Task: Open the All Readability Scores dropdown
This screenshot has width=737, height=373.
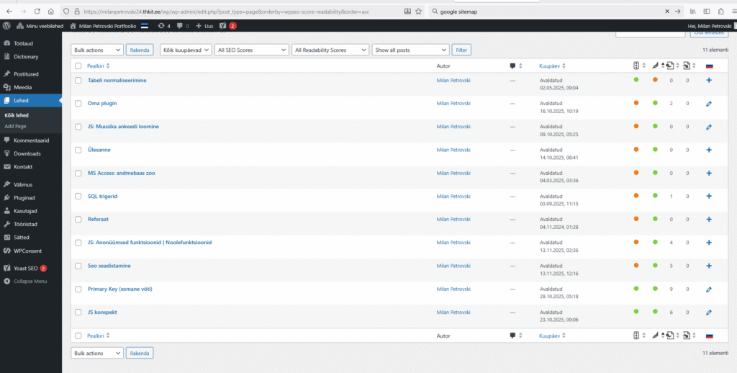Action: 330,50
